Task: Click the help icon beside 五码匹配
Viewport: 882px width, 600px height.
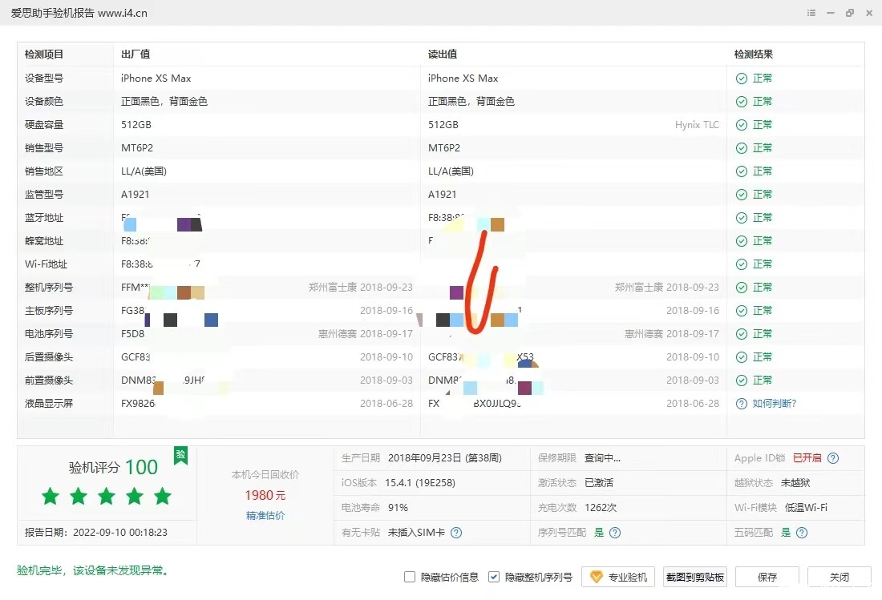Action: [x=802, y=533]
